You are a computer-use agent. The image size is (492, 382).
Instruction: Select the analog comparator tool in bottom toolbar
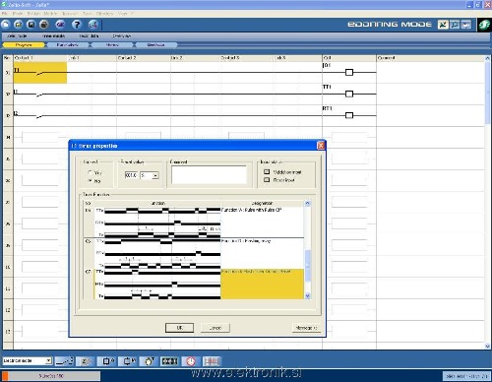[x=212, y=361]
